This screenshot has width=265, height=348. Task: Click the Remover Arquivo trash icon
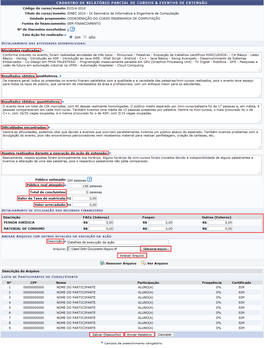(102, 263)
